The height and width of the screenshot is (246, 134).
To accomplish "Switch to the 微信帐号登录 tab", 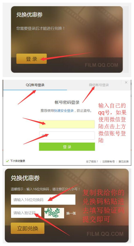I will click(99, 85).
